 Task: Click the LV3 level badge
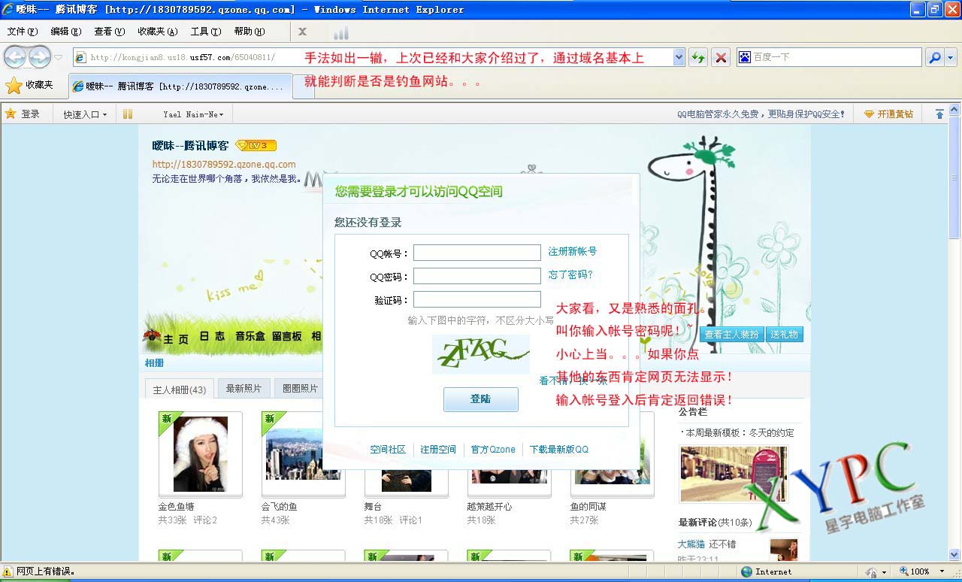256,145
